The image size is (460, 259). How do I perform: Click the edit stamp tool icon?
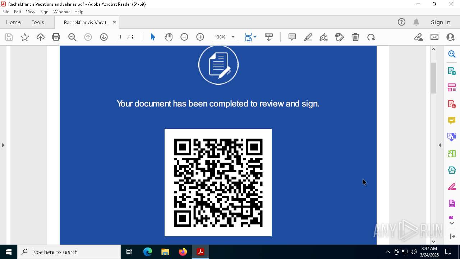[340, 37]
